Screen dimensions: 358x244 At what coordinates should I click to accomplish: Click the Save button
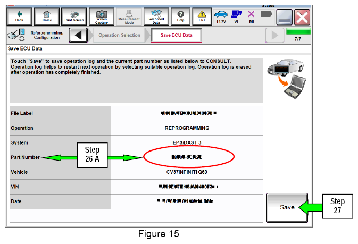287,207
